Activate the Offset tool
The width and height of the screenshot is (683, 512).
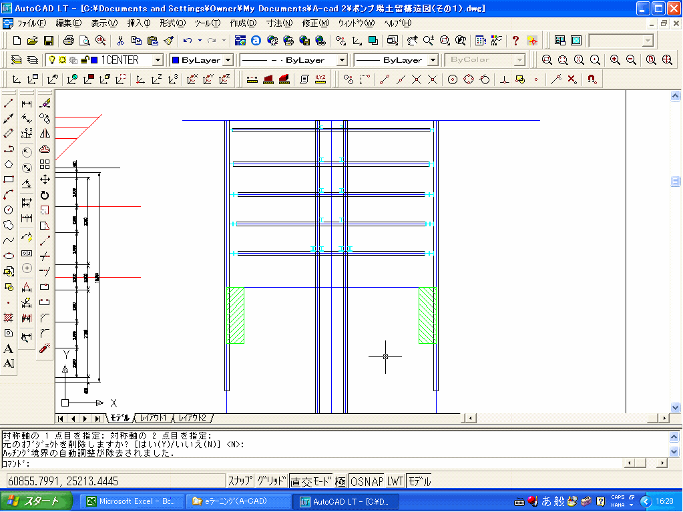click(45, 149)
